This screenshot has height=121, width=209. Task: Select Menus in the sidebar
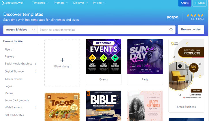pos(9,93)
